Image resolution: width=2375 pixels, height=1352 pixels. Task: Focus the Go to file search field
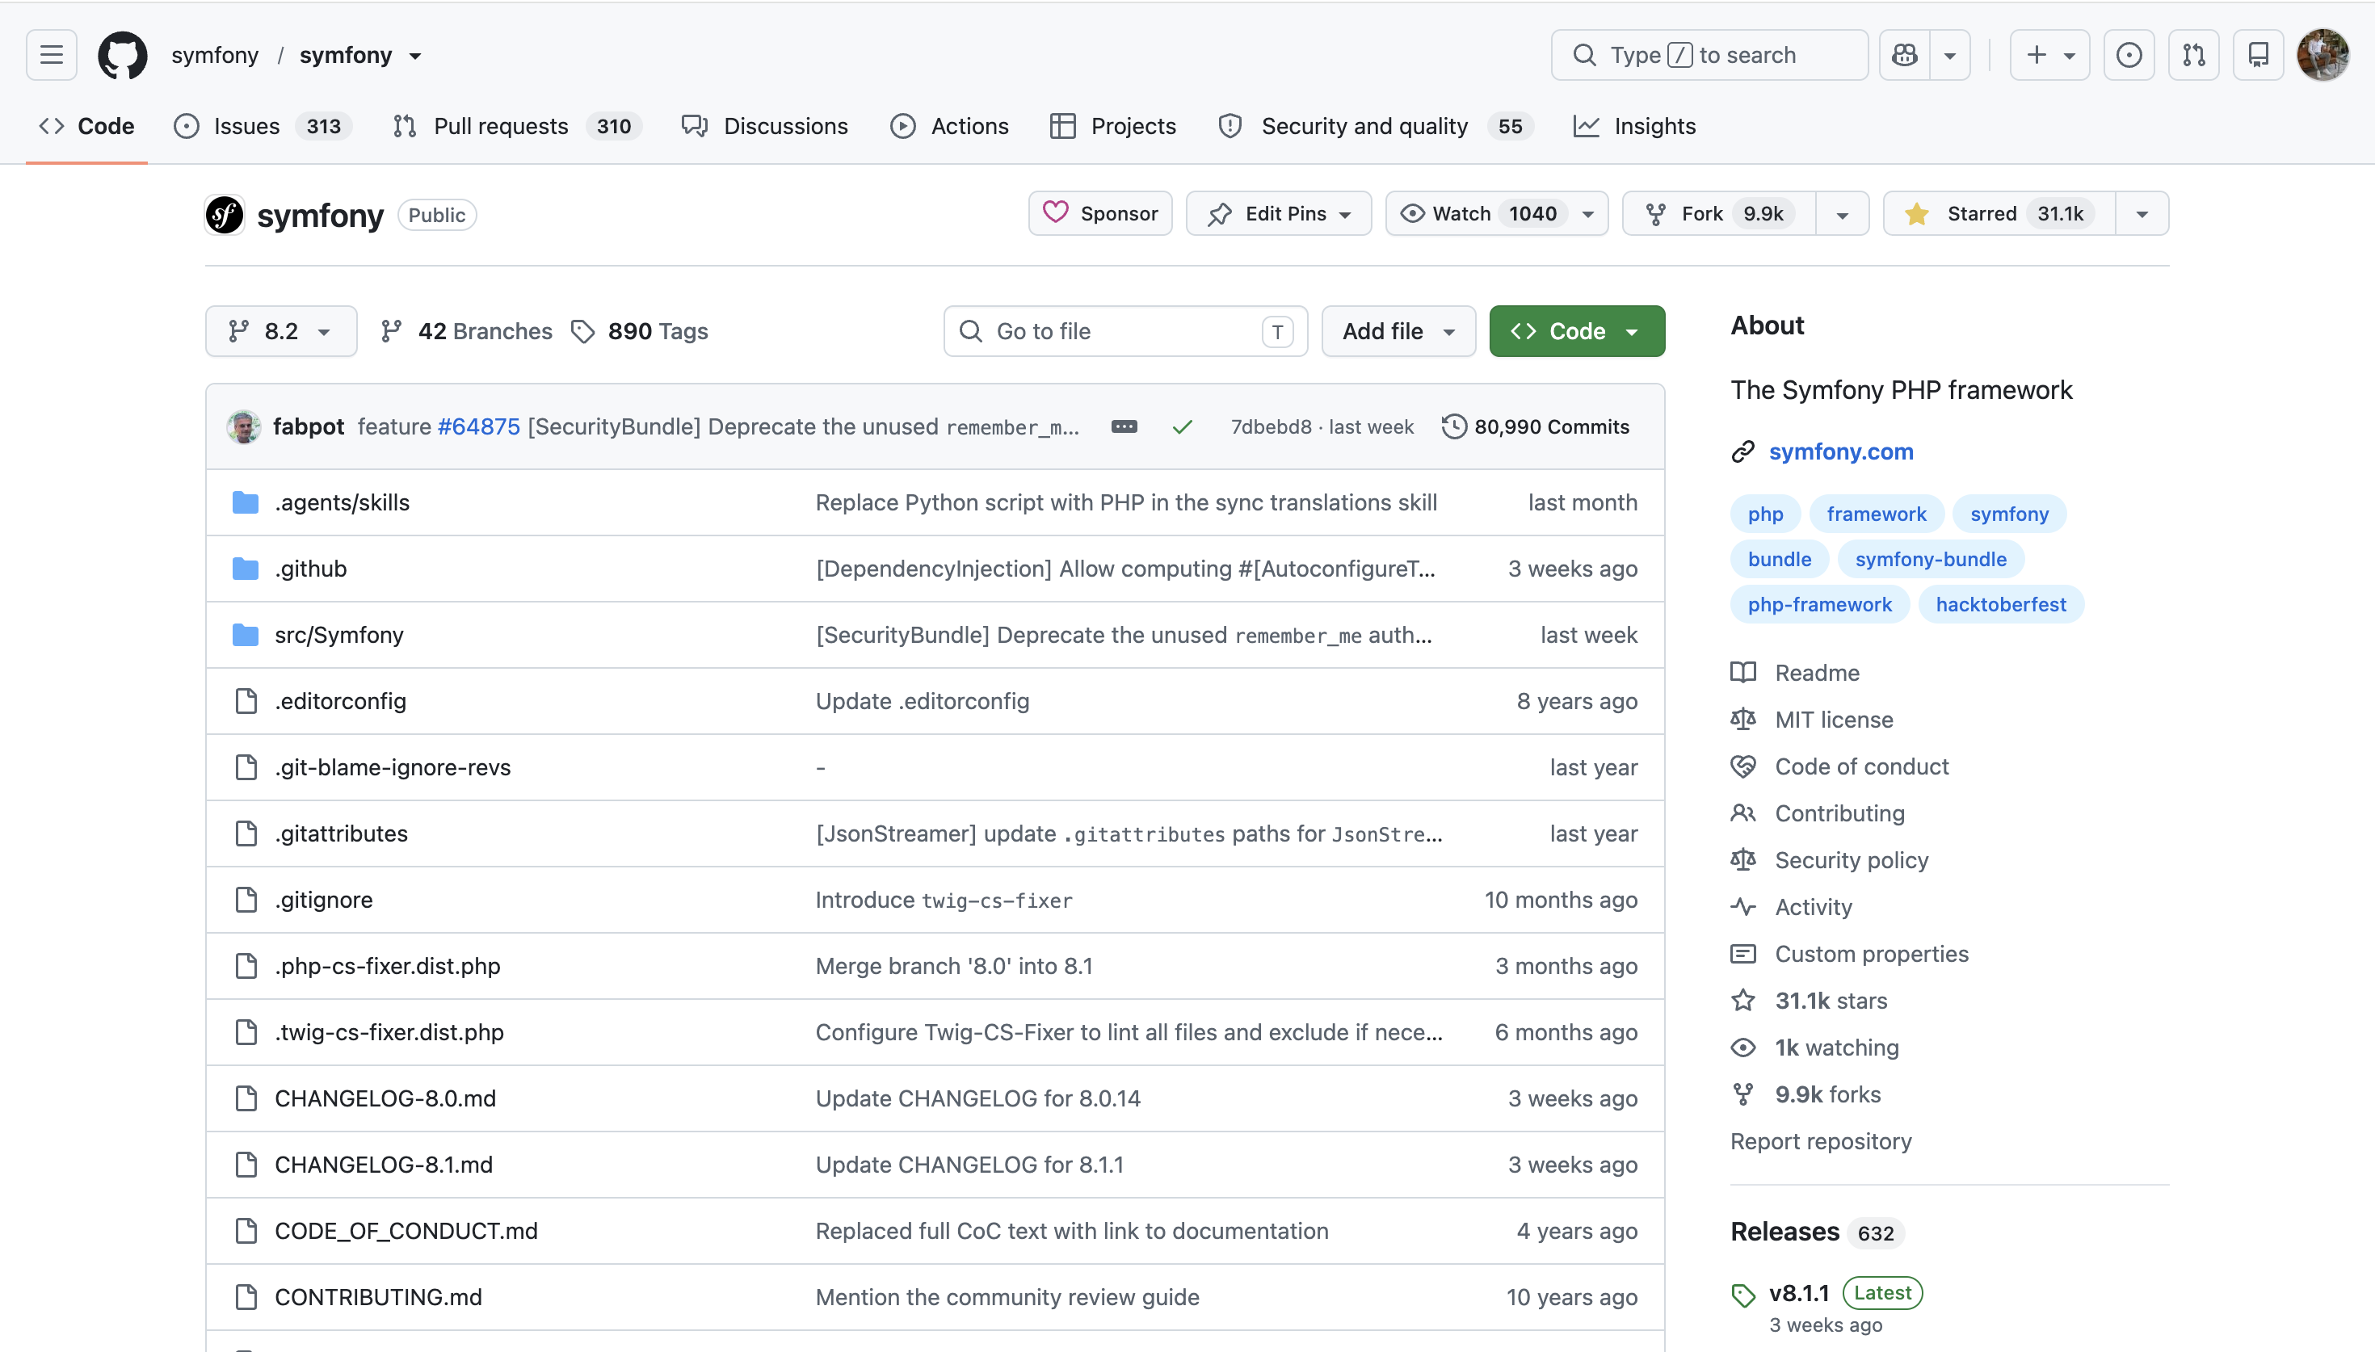1125,331
